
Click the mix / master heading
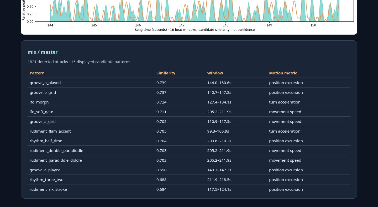coord(43,52)
